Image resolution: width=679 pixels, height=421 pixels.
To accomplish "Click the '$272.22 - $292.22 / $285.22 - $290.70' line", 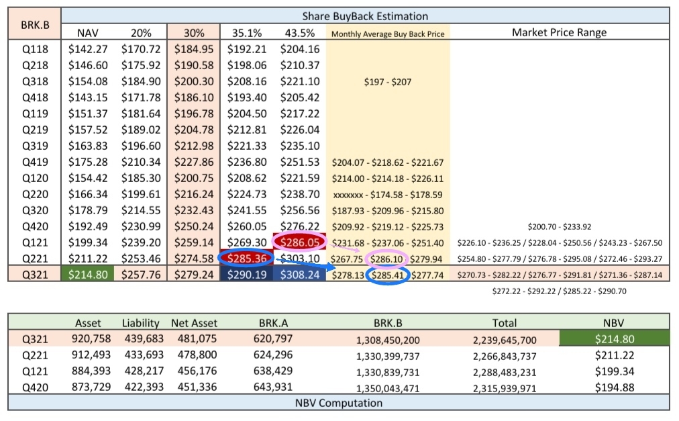I will [x=560, y=291].
